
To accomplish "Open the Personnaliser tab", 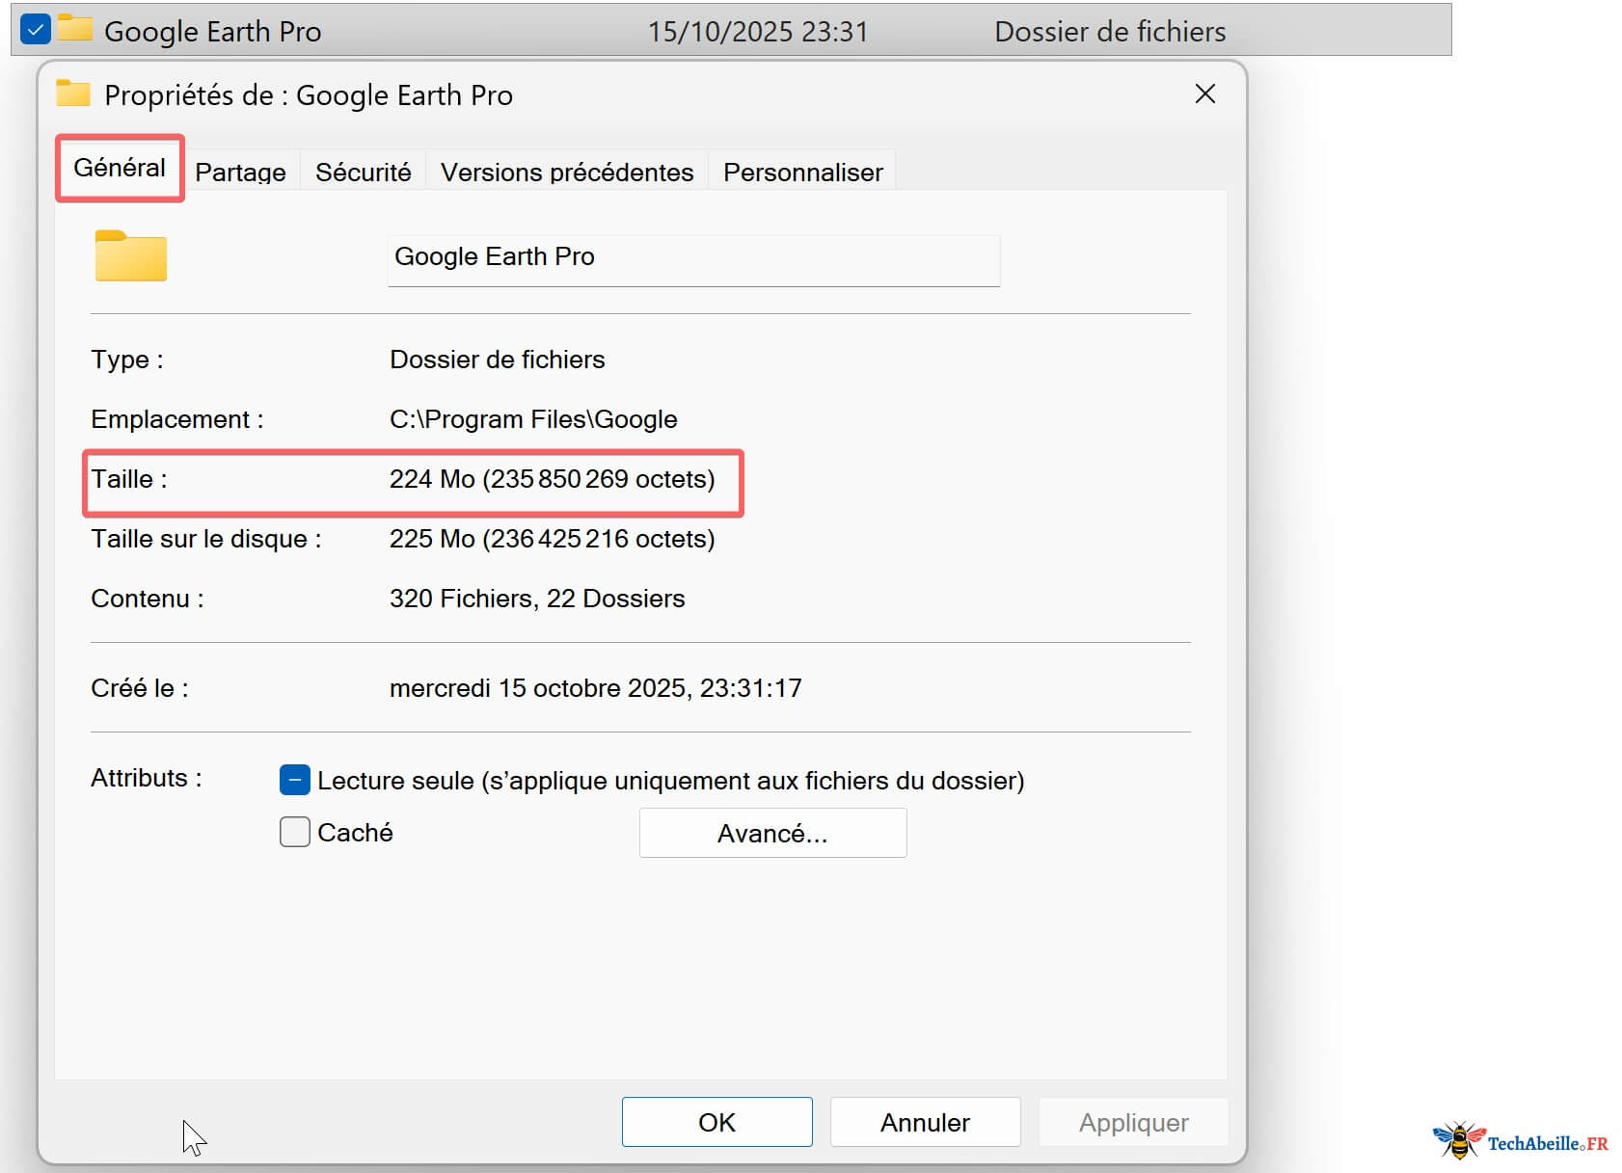I will click(802, 173).
